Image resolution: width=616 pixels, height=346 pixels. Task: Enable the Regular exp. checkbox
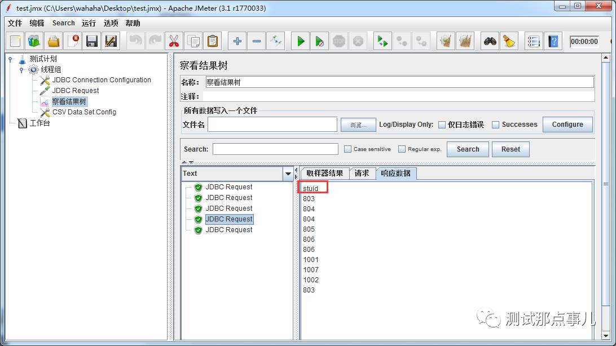pos(402,149)
